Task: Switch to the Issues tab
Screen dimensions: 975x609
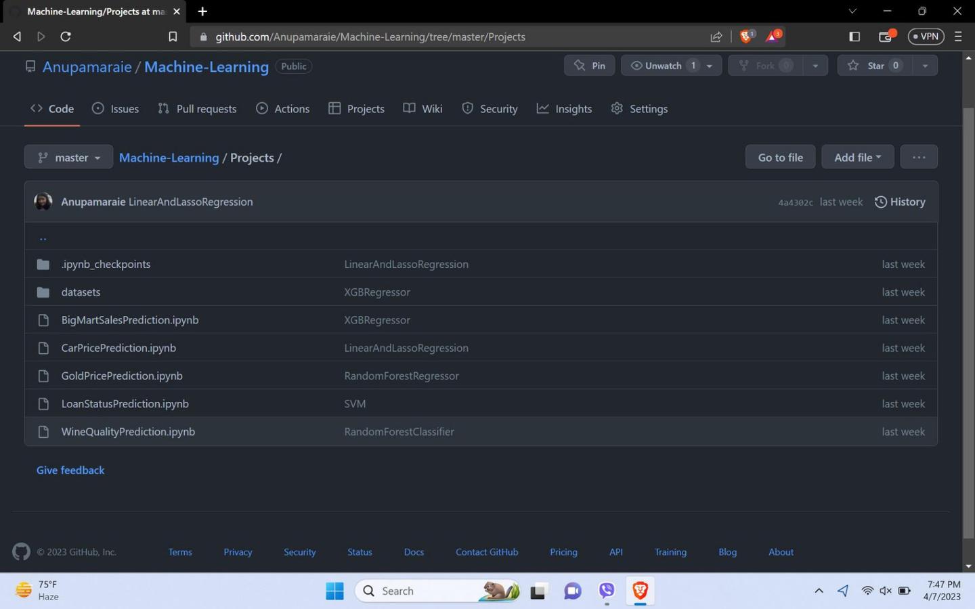Action: pos(115,108)
